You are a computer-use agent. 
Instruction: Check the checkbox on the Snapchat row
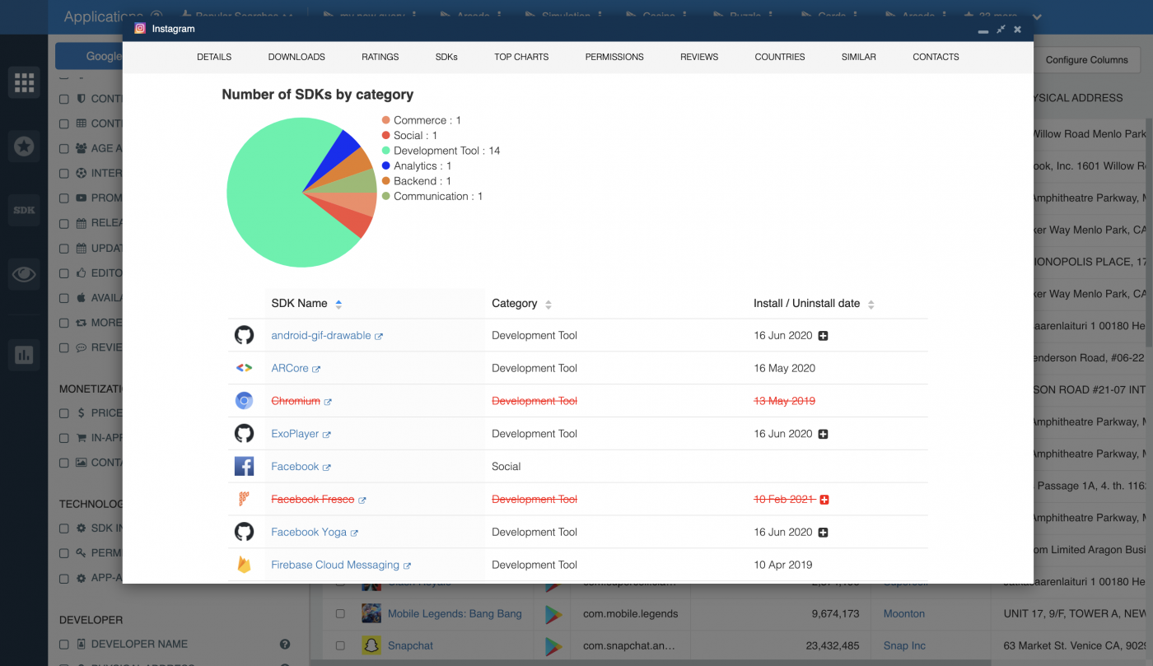tap(340, 645)
